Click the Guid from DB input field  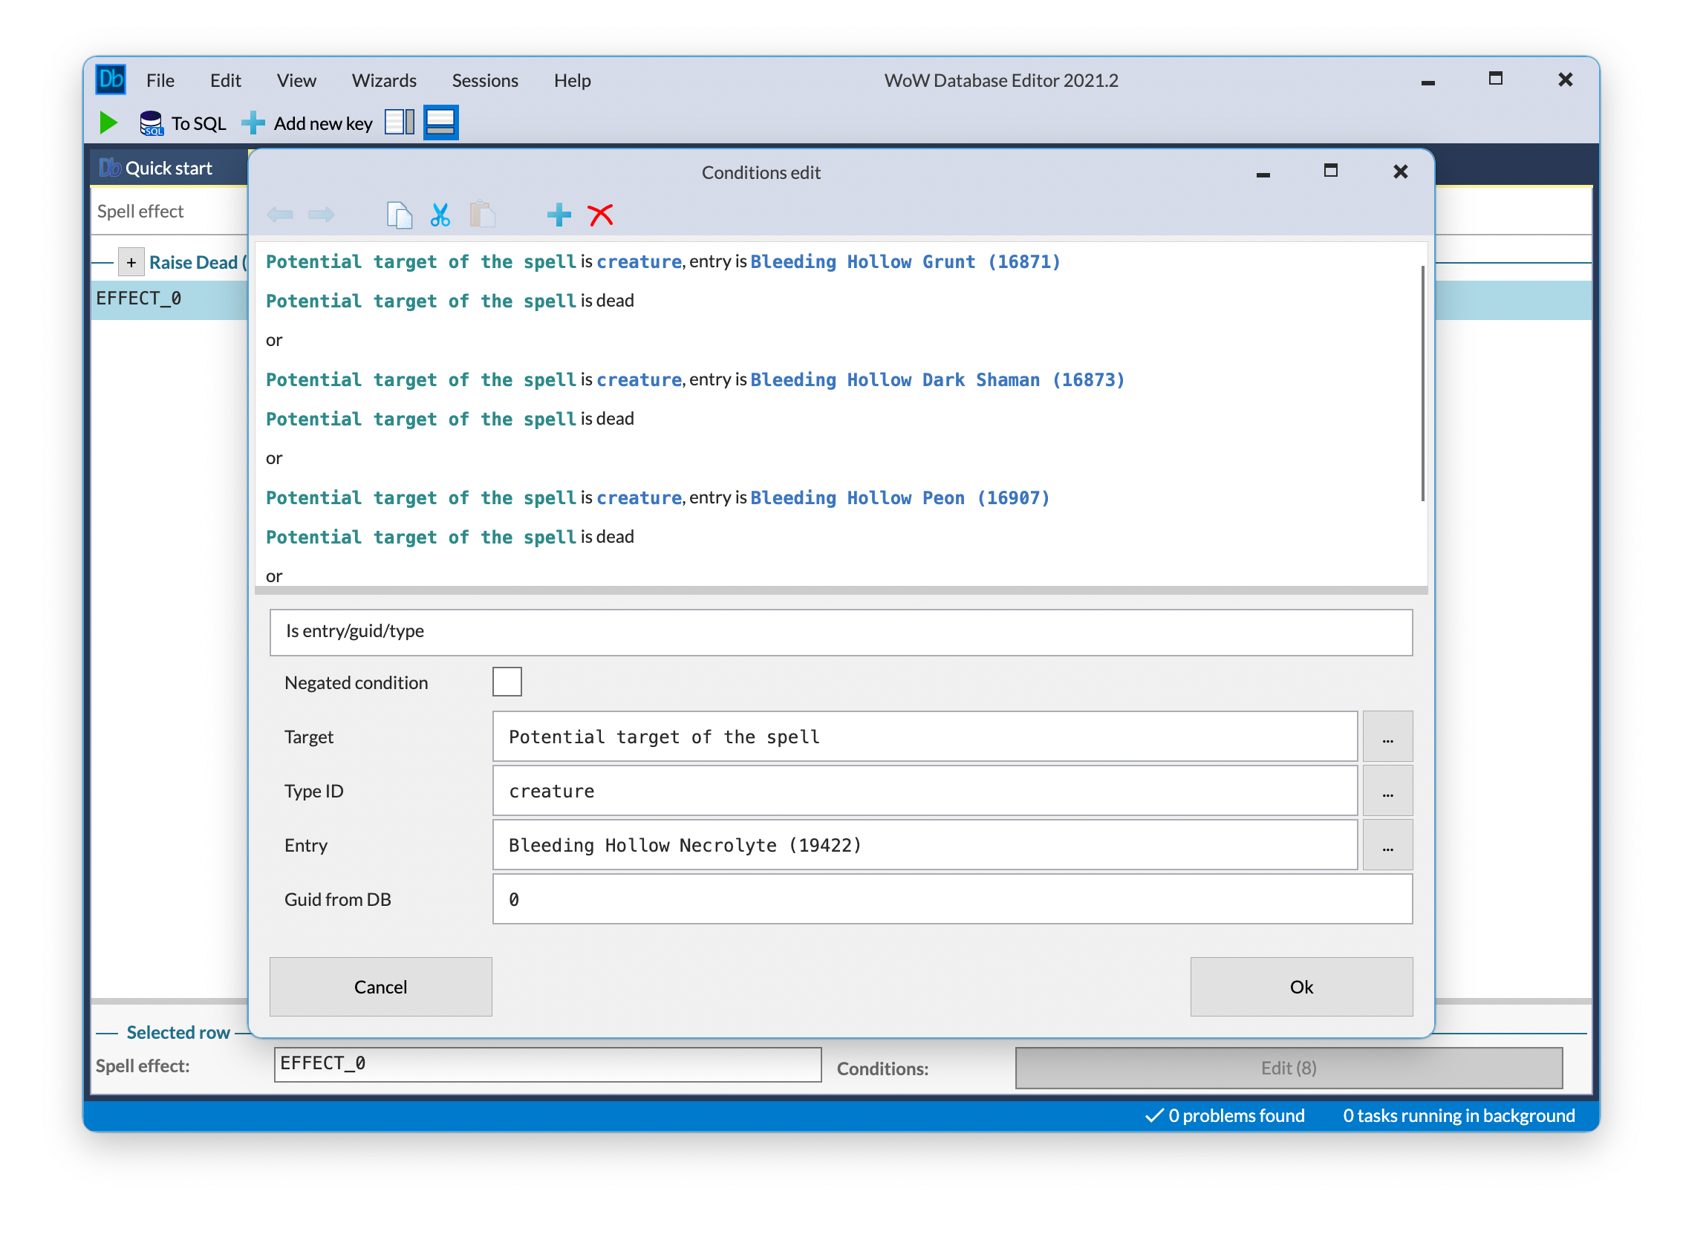[951, 899]
